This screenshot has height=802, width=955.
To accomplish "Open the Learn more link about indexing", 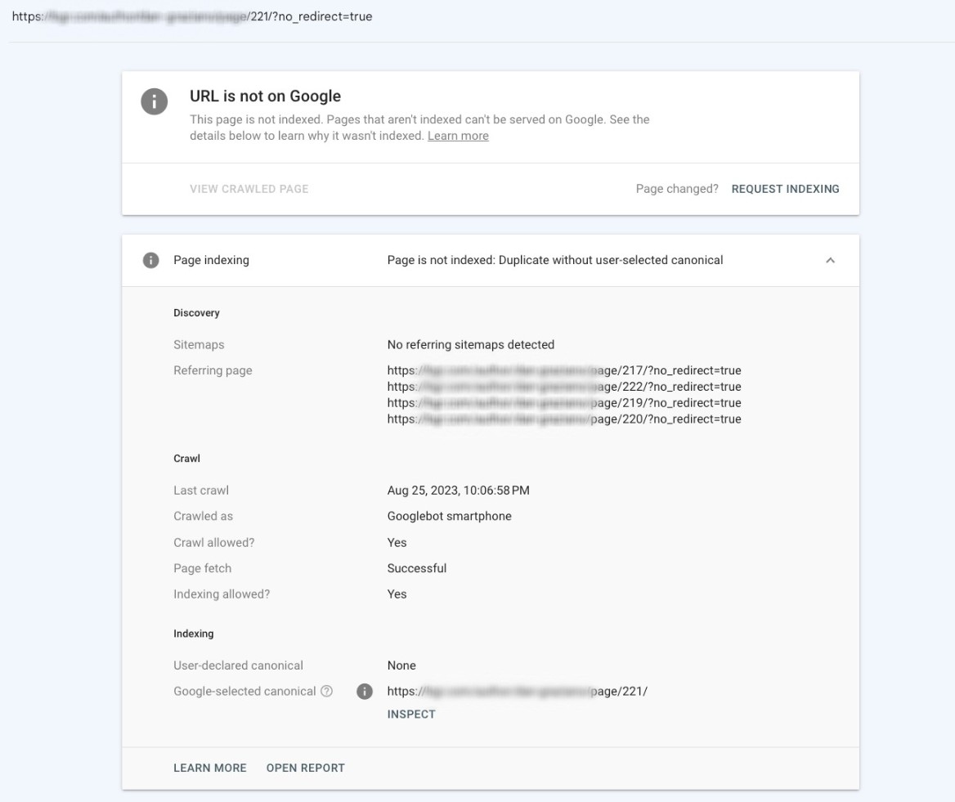I will 457,136.
